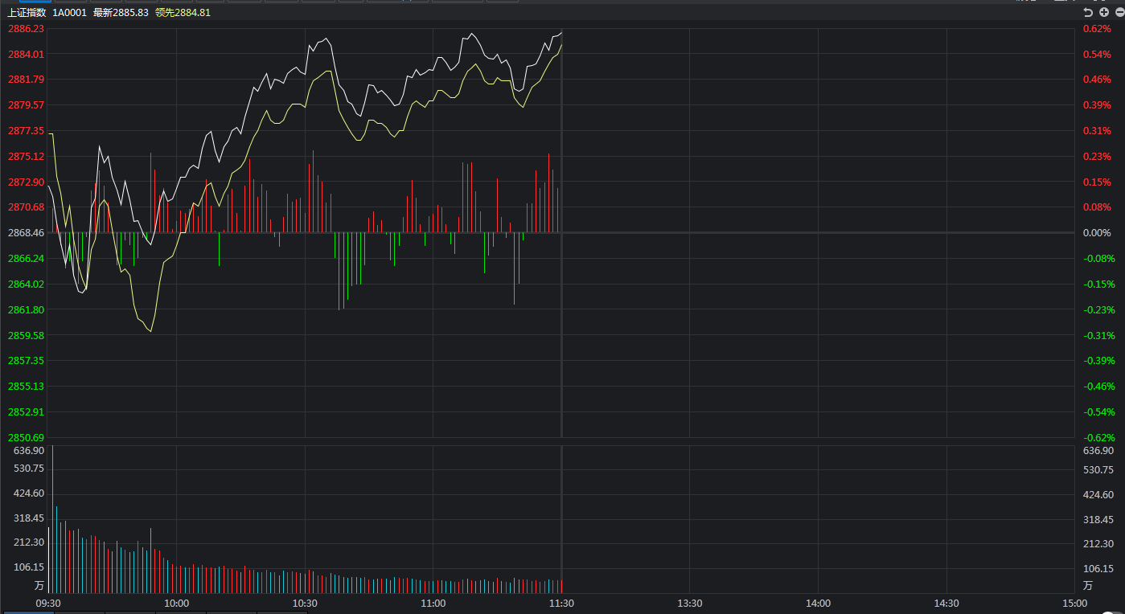Click the 最新2885.83 latest price readout

(x=121, y=13)
